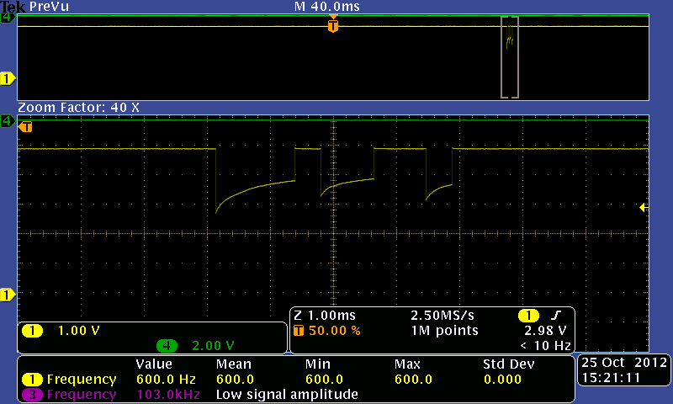
Task: Click the orange trigger T marker in zoom pane
Action: pos(25,127)
